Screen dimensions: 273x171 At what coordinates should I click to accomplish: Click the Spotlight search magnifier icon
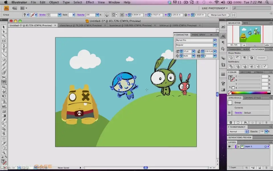click(x=267, y=2)
